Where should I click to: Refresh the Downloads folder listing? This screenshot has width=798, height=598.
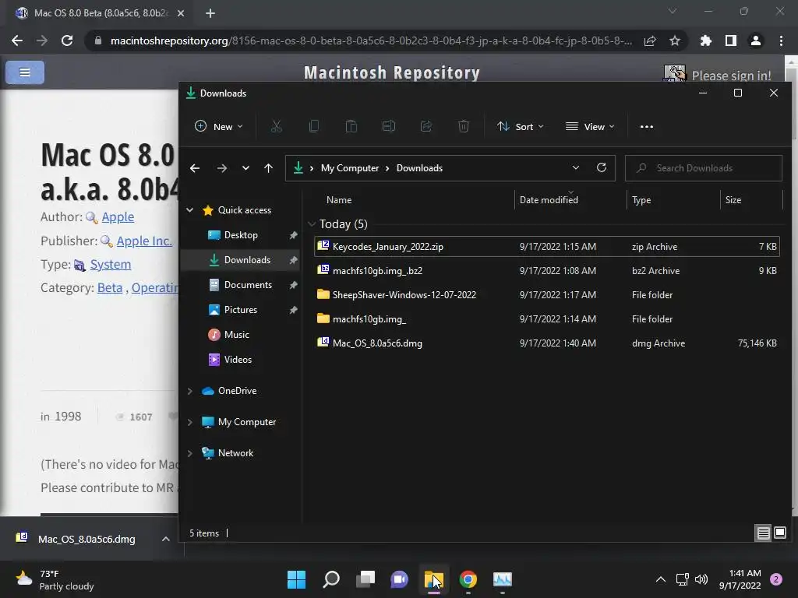[602, 167]
